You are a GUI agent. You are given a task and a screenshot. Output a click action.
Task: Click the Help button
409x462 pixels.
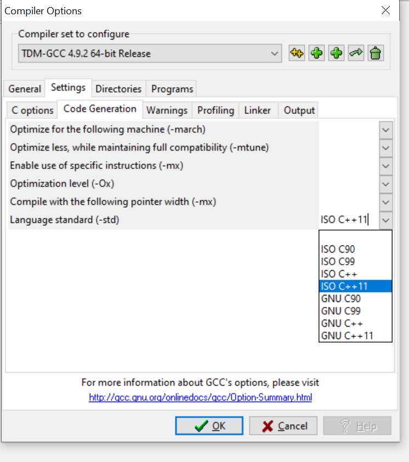tap(357, 426)
